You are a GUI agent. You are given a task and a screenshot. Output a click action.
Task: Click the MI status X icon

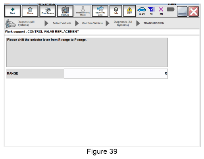coord(161,11)
